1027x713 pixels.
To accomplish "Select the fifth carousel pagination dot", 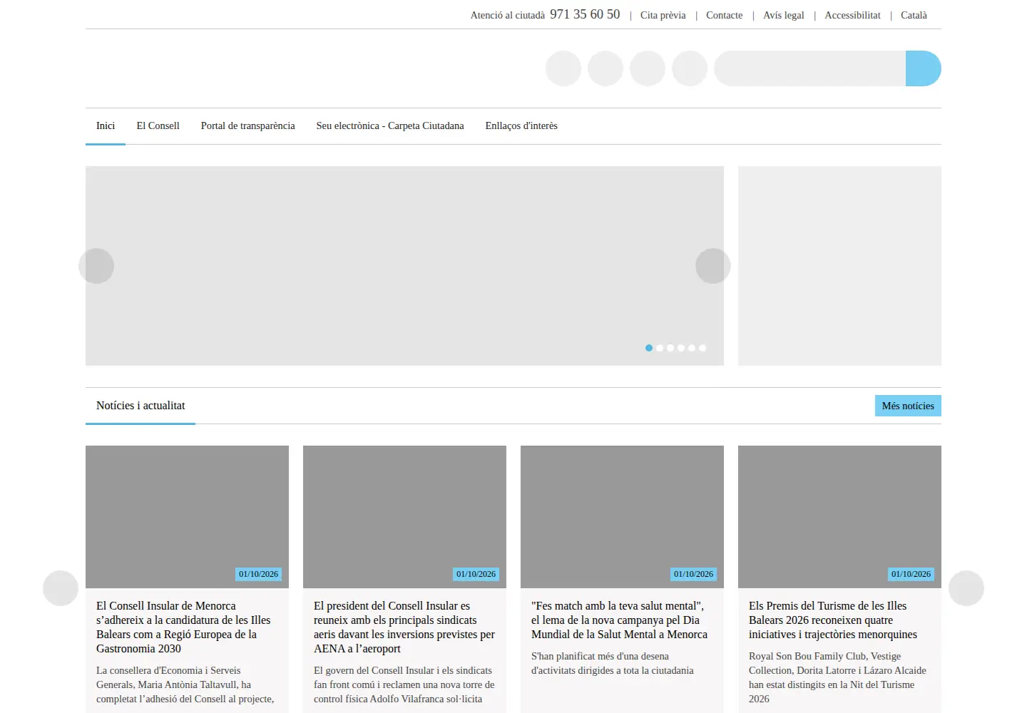I will tap(692, 348).
